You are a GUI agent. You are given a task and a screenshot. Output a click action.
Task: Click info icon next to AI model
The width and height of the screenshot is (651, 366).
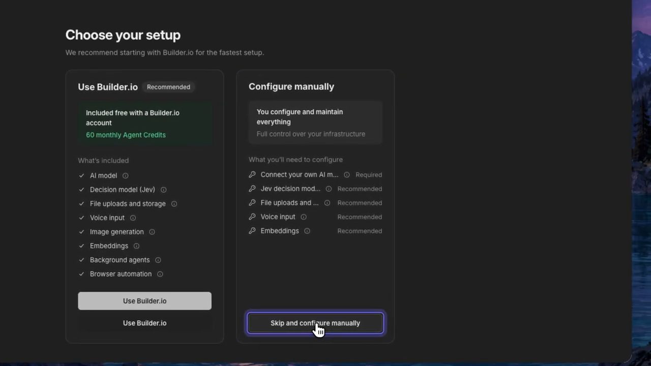click(125, 175)
